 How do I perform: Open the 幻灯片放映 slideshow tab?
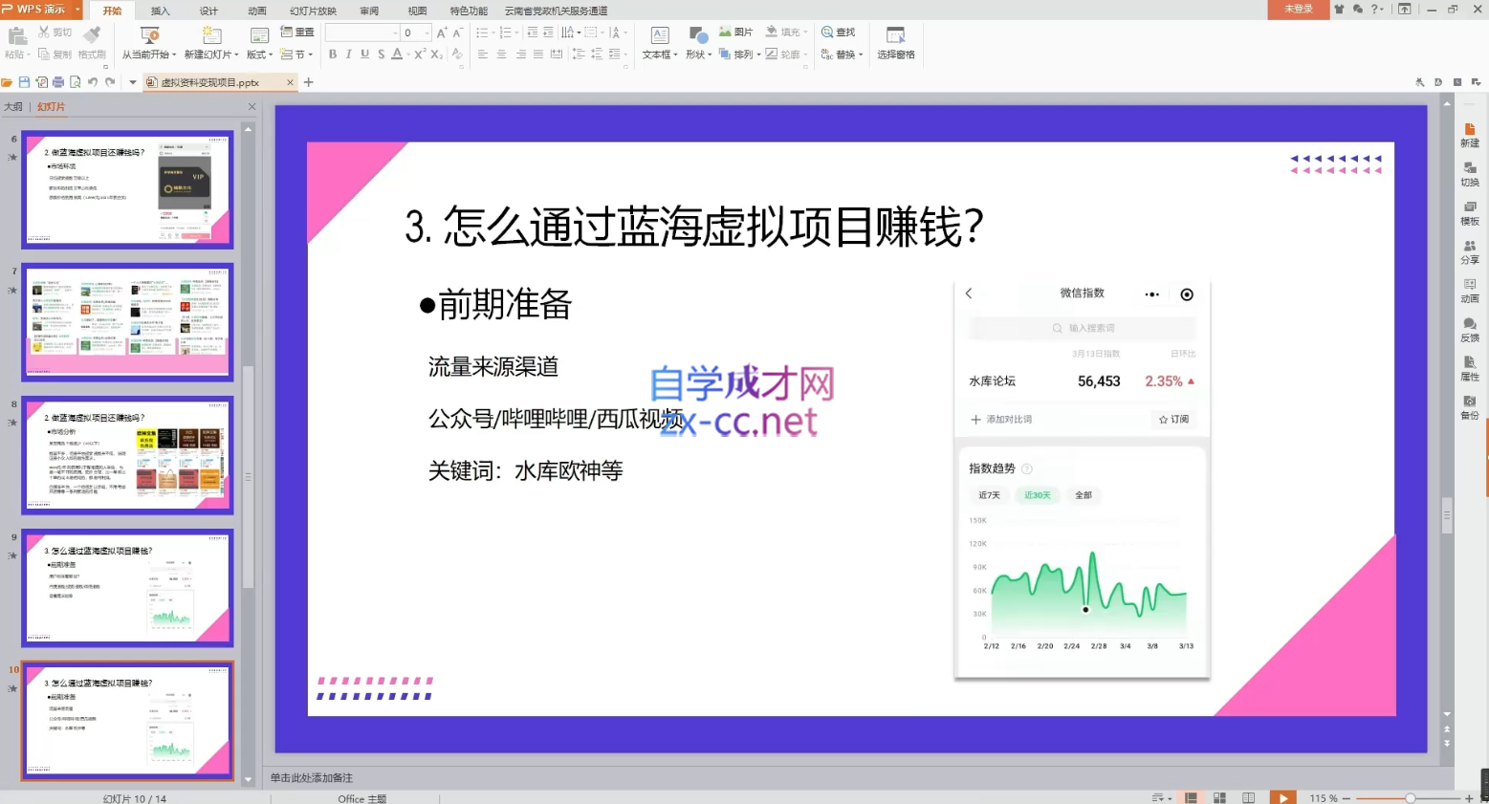(313, 11)
